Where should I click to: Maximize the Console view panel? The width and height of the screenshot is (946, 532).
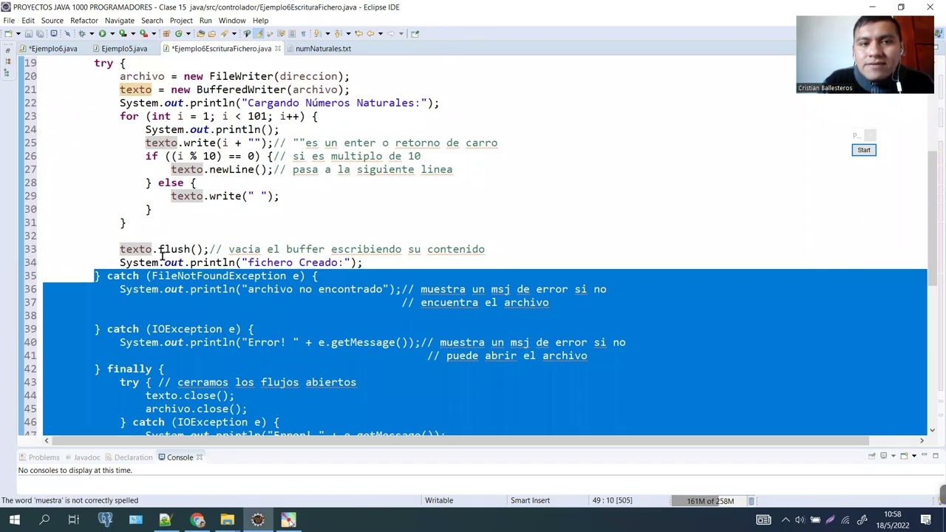click(x=936, y=456)
